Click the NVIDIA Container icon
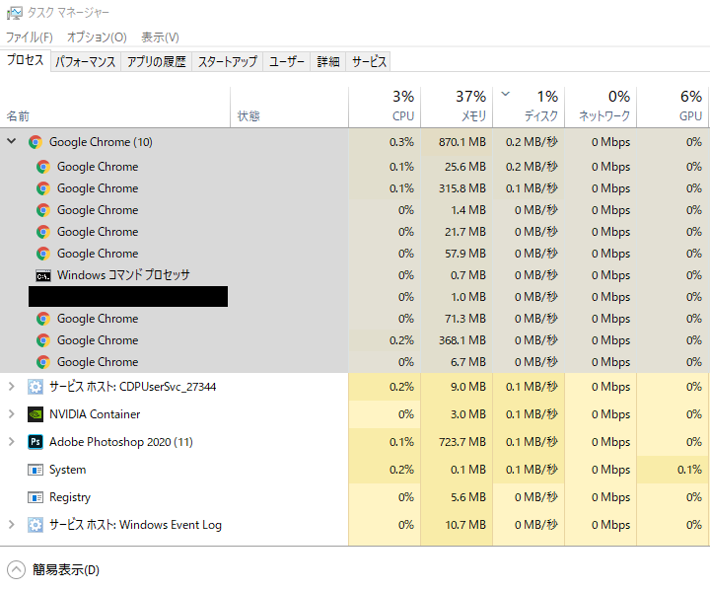This screenshot has width=710, height=591. tap(35, 414)
